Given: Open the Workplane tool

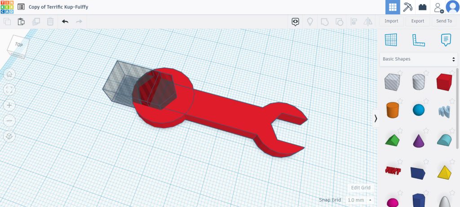Looking at the screenshot, I should [x=391, y=40].
